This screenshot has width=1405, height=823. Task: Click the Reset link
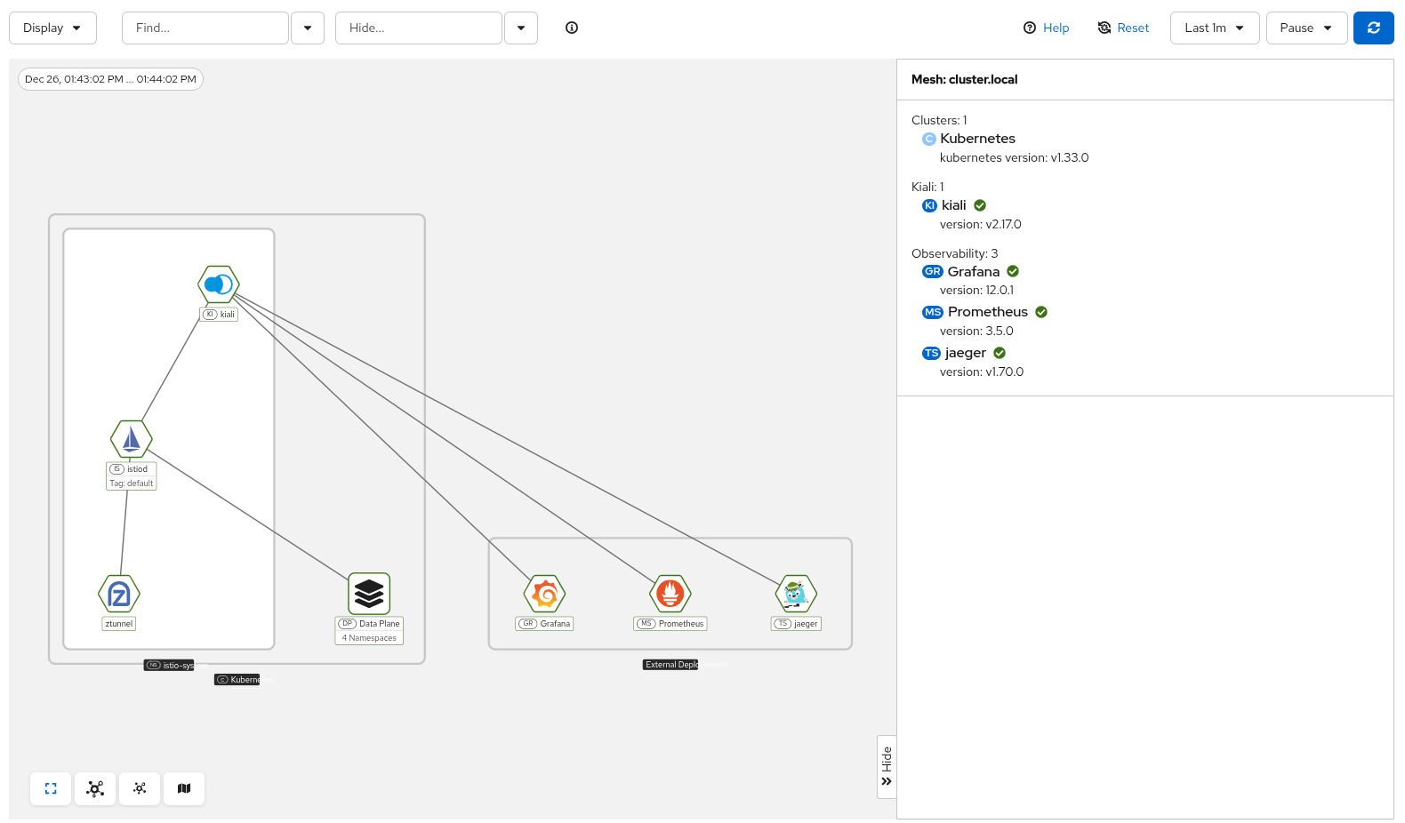tap(1123, 28)
